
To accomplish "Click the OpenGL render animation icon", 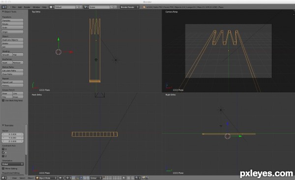I will (x=147, y=178).
